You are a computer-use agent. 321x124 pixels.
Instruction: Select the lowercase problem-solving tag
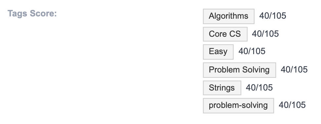pyautogui.click(x=238, y=106)
